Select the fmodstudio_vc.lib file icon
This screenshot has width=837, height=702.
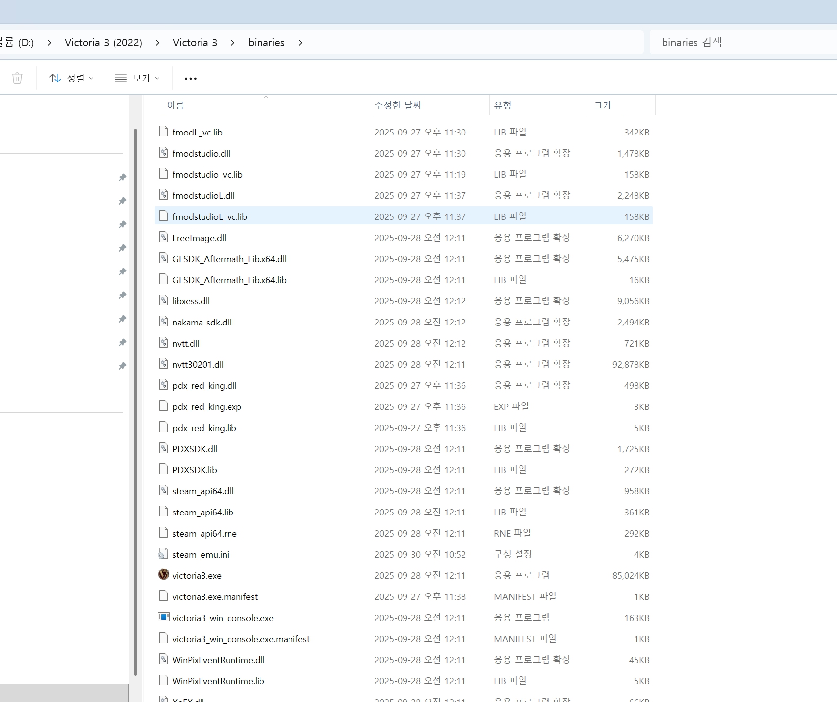[163, 174]
